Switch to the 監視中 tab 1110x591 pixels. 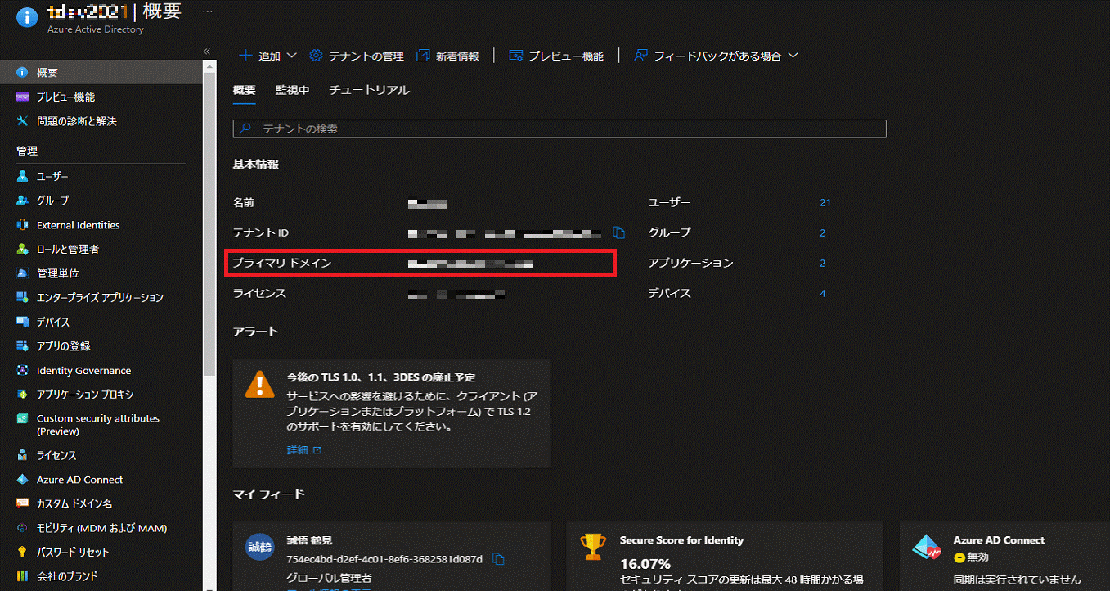[x=292, y=90]
